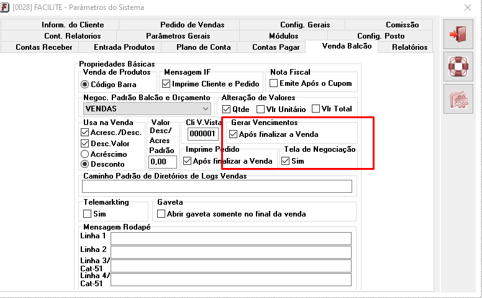Switch to the Plano de Conta tab
The width and height of the screenshot is (482, 298).
[x=199, y=47]
